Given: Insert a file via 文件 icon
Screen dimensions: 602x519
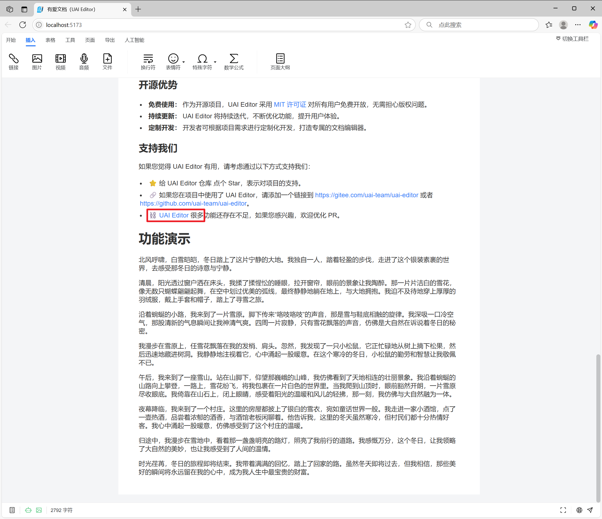Looking at the screenshot, I should (x=107, y=61).
